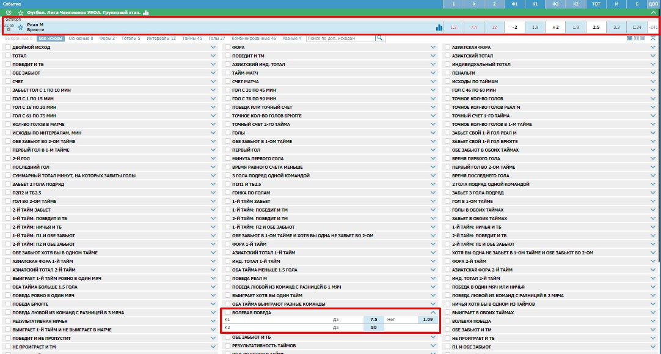Click the additional markets count -141 cell
The height and width of the screenshot is (354, 661).
pos(653,28)
